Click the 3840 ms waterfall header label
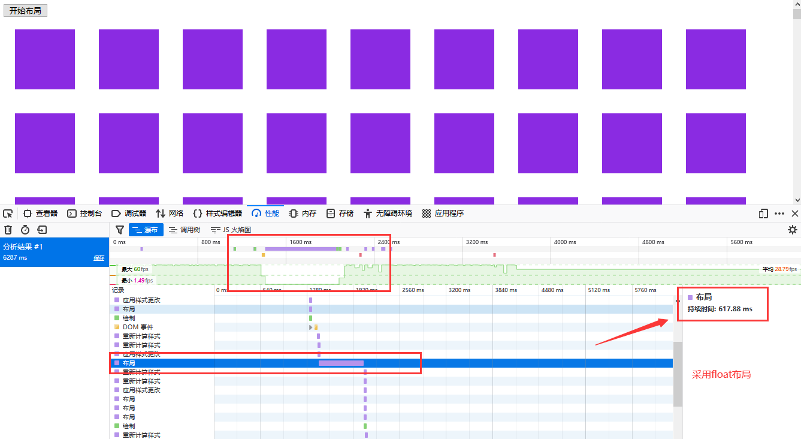This screenshot has height=439, width=801. tap(506, 290)
